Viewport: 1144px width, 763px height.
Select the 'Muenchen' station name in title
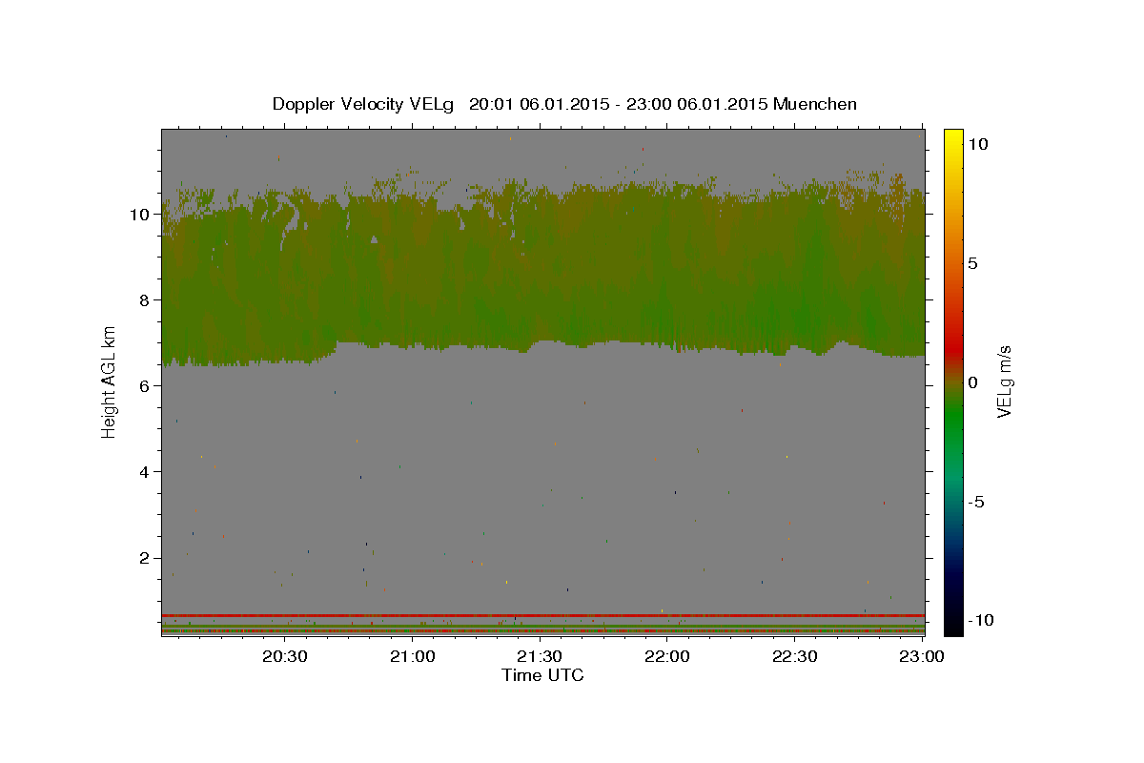(x=815, y=104)
